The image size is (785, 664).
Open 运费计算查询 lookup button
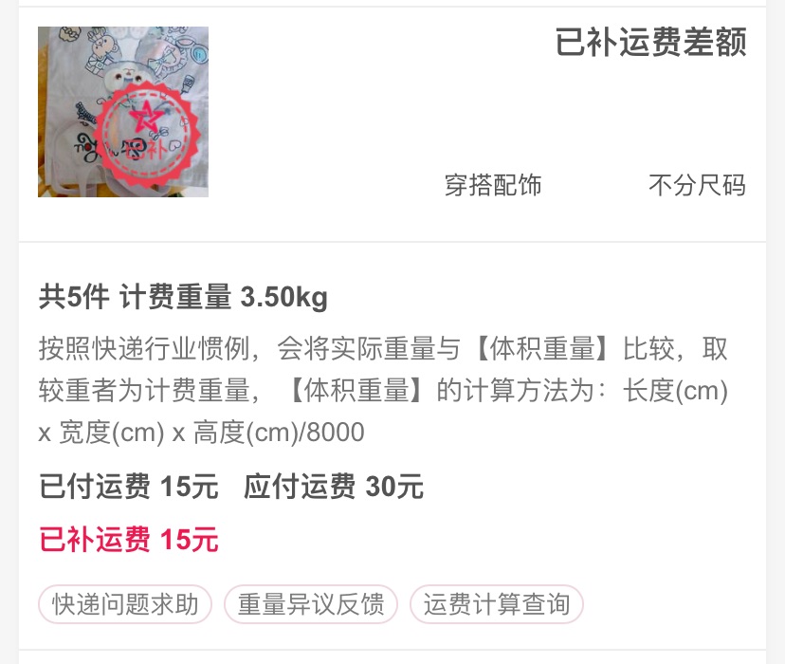[497, 604]
